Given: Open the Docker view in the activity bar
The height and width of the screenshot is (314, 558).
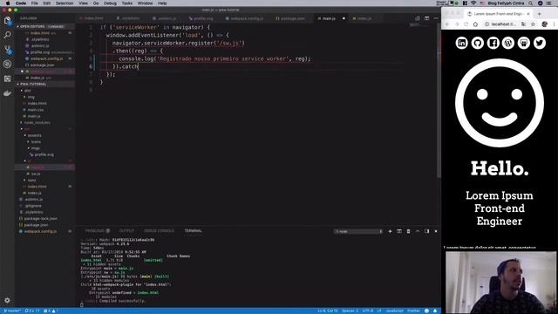Looking at the screenshot, I should (7, 93).
